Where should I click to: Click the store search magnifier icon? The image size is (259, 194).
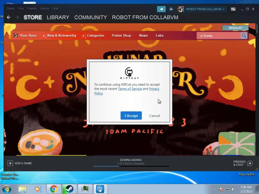[244, 36]
